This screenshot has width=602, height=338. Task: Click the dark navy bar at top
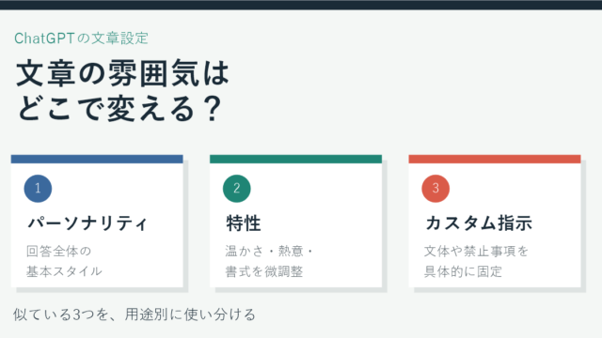301,5
